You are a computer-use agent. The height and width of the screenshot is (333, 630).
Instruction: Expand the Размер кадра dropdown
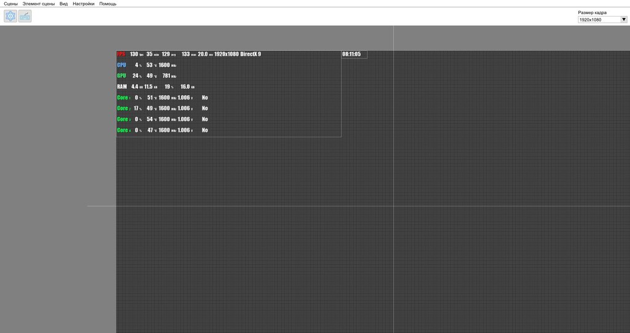pos(602,19)
